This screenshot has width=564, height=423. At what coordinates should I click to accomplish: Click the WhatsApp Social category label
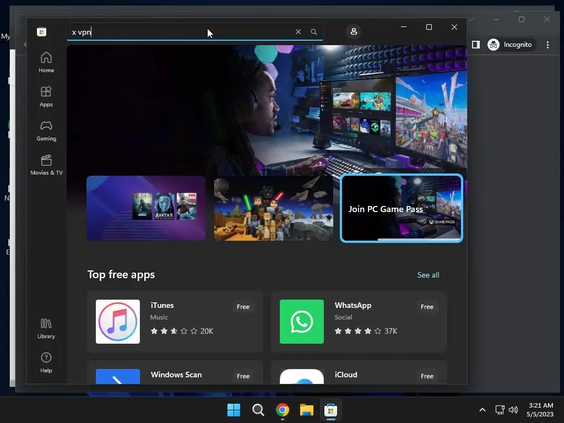tap(343, 317)
